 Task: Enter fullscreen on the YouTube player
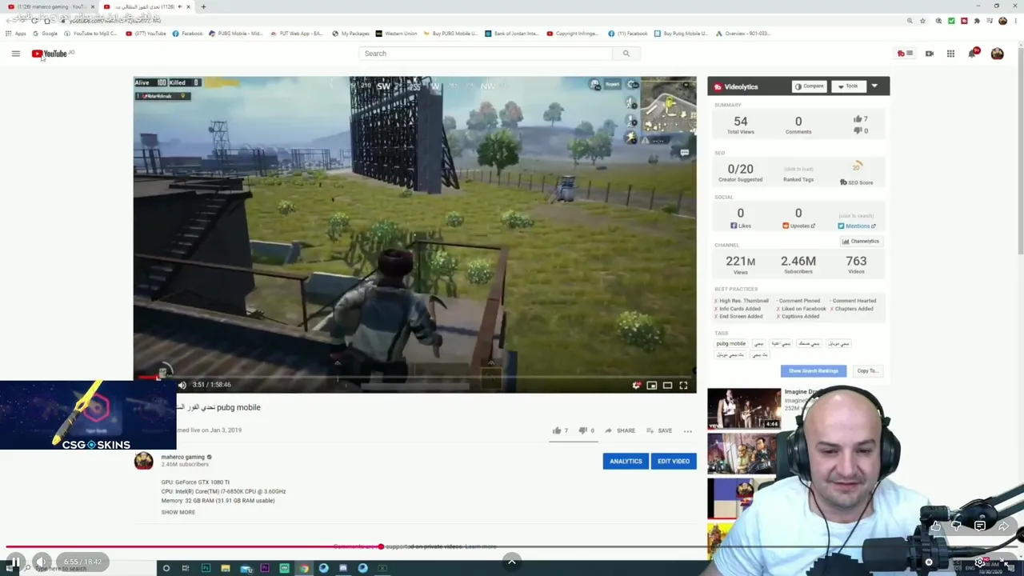pos(683,385)
